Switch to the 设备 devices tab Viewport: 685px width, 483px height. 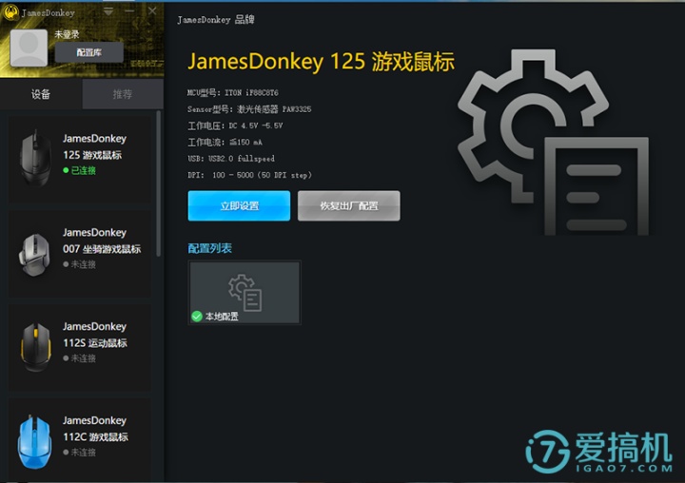[x=41, y=94]
